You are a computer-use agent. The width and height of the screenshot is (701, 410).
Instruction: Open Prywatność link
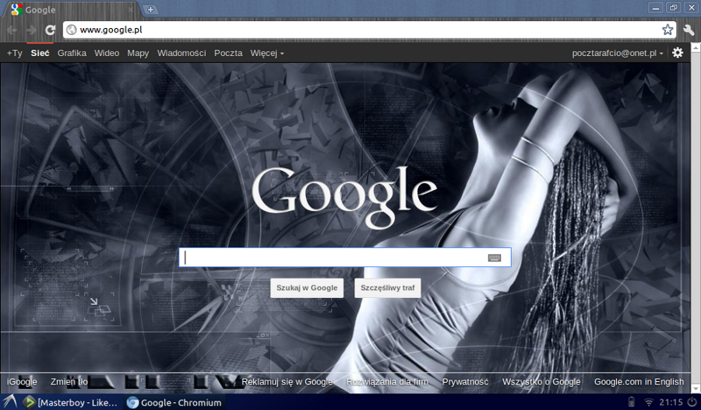(465, 382)
